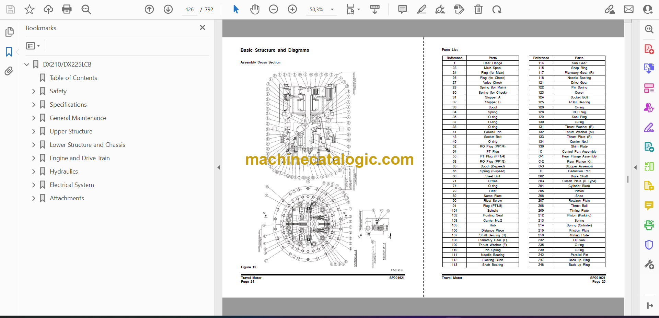Open the sign document pen tool
Image resolution: width=659 pixels, height=318 pixels.
[440, 9]
